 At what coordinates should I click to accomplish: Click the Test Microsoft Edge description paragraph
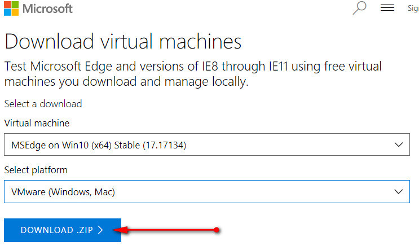pos(193,74)
